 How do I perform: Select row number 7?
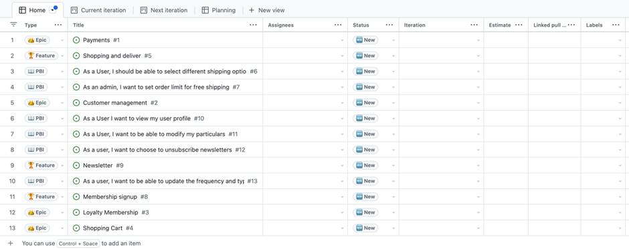[12, 134]
